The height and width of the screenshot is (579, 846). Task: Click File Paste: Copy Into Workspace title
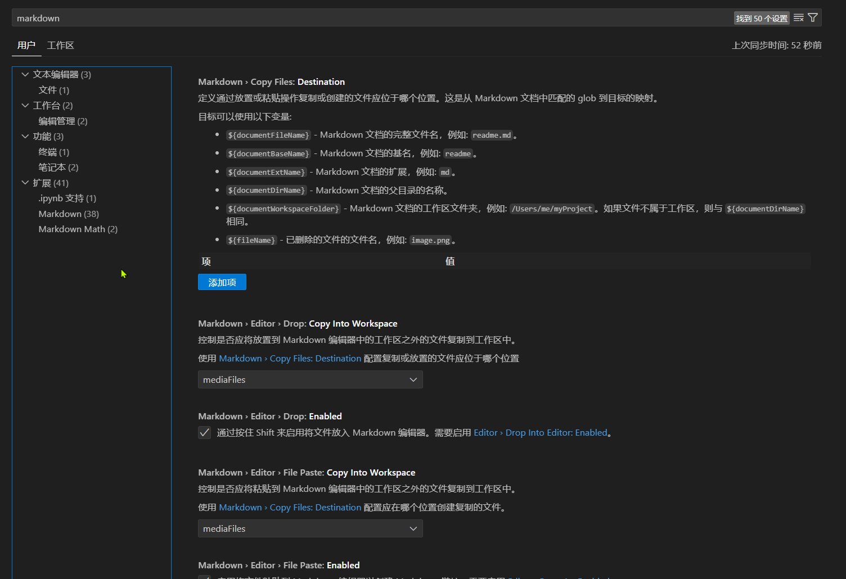point(307,472)
